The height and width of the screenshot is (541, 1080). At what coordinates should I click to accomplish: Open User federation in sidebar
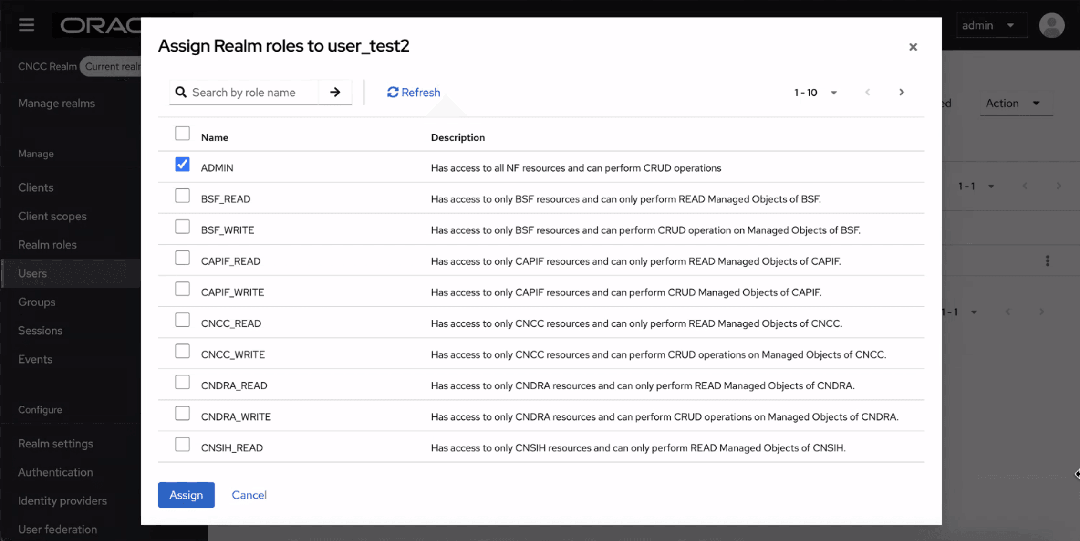point(57,530)
